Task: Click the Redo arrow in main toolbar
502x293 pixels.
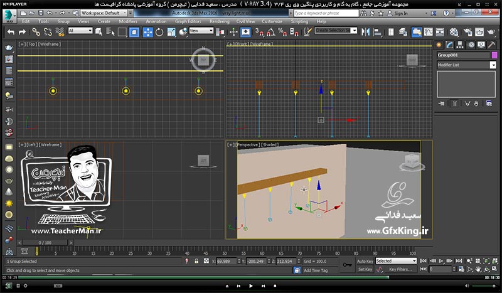Action: tap(22, 32)
